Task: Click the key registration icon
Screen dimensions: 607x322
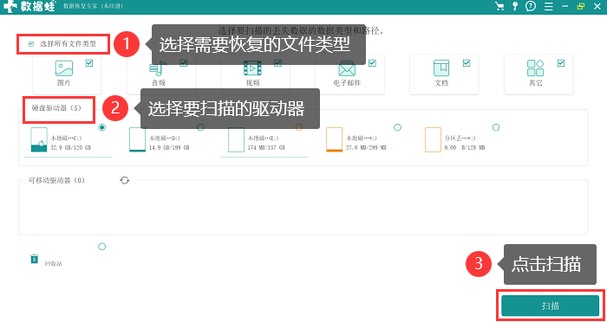Action: tap(515, 6)
